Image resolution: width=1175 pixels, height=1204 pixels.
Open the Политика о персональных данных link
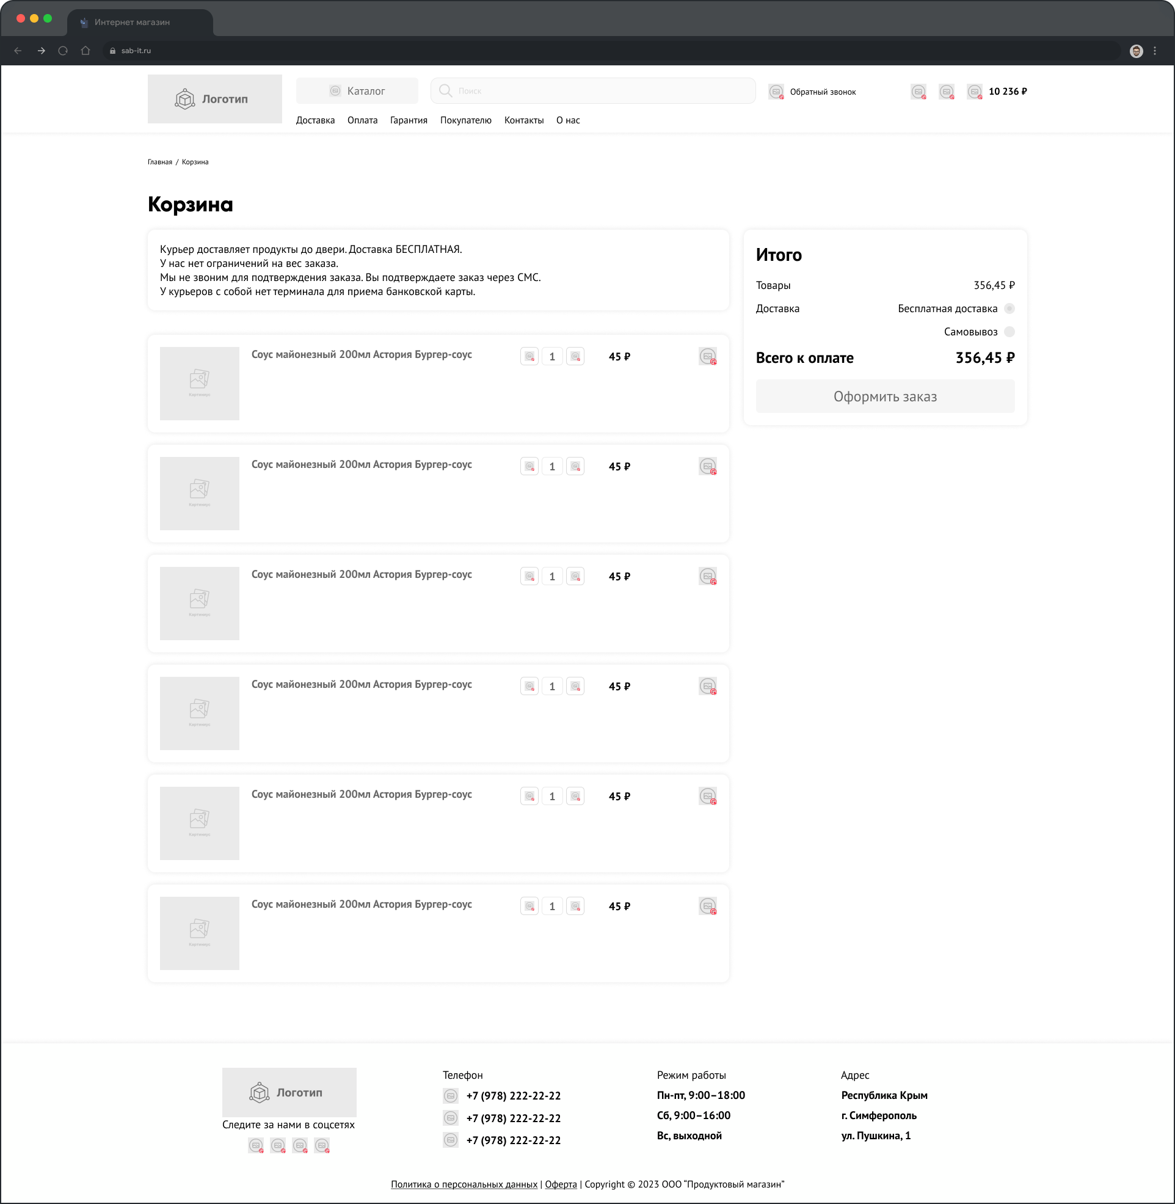coord(464,1184)
